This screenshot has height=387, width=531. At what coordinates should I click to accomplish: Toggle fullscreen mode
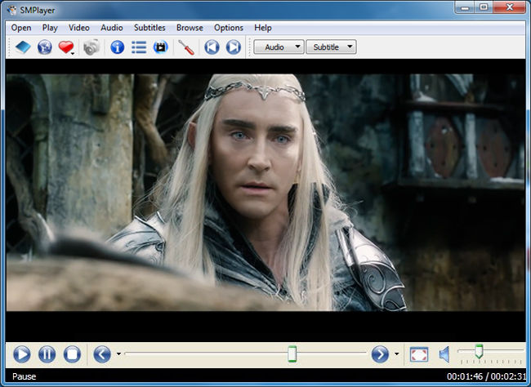[x=418, y=354]
